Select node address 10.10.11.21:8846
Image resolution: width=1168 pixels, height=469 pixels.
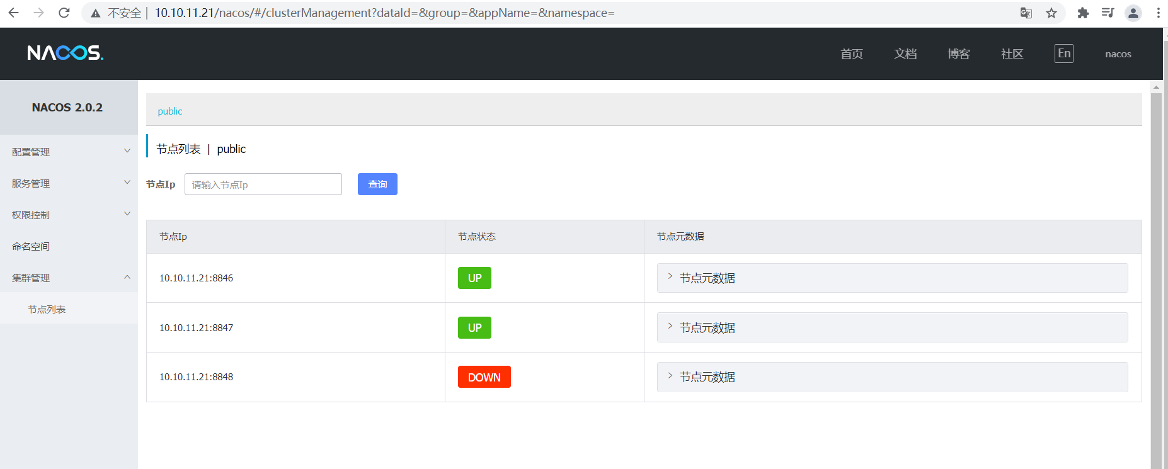196,278
